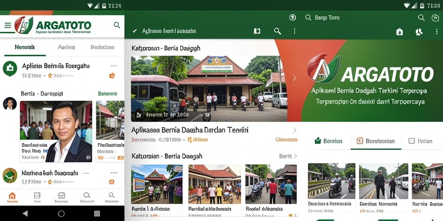Select the Bontion tab

tap(328, 141)
